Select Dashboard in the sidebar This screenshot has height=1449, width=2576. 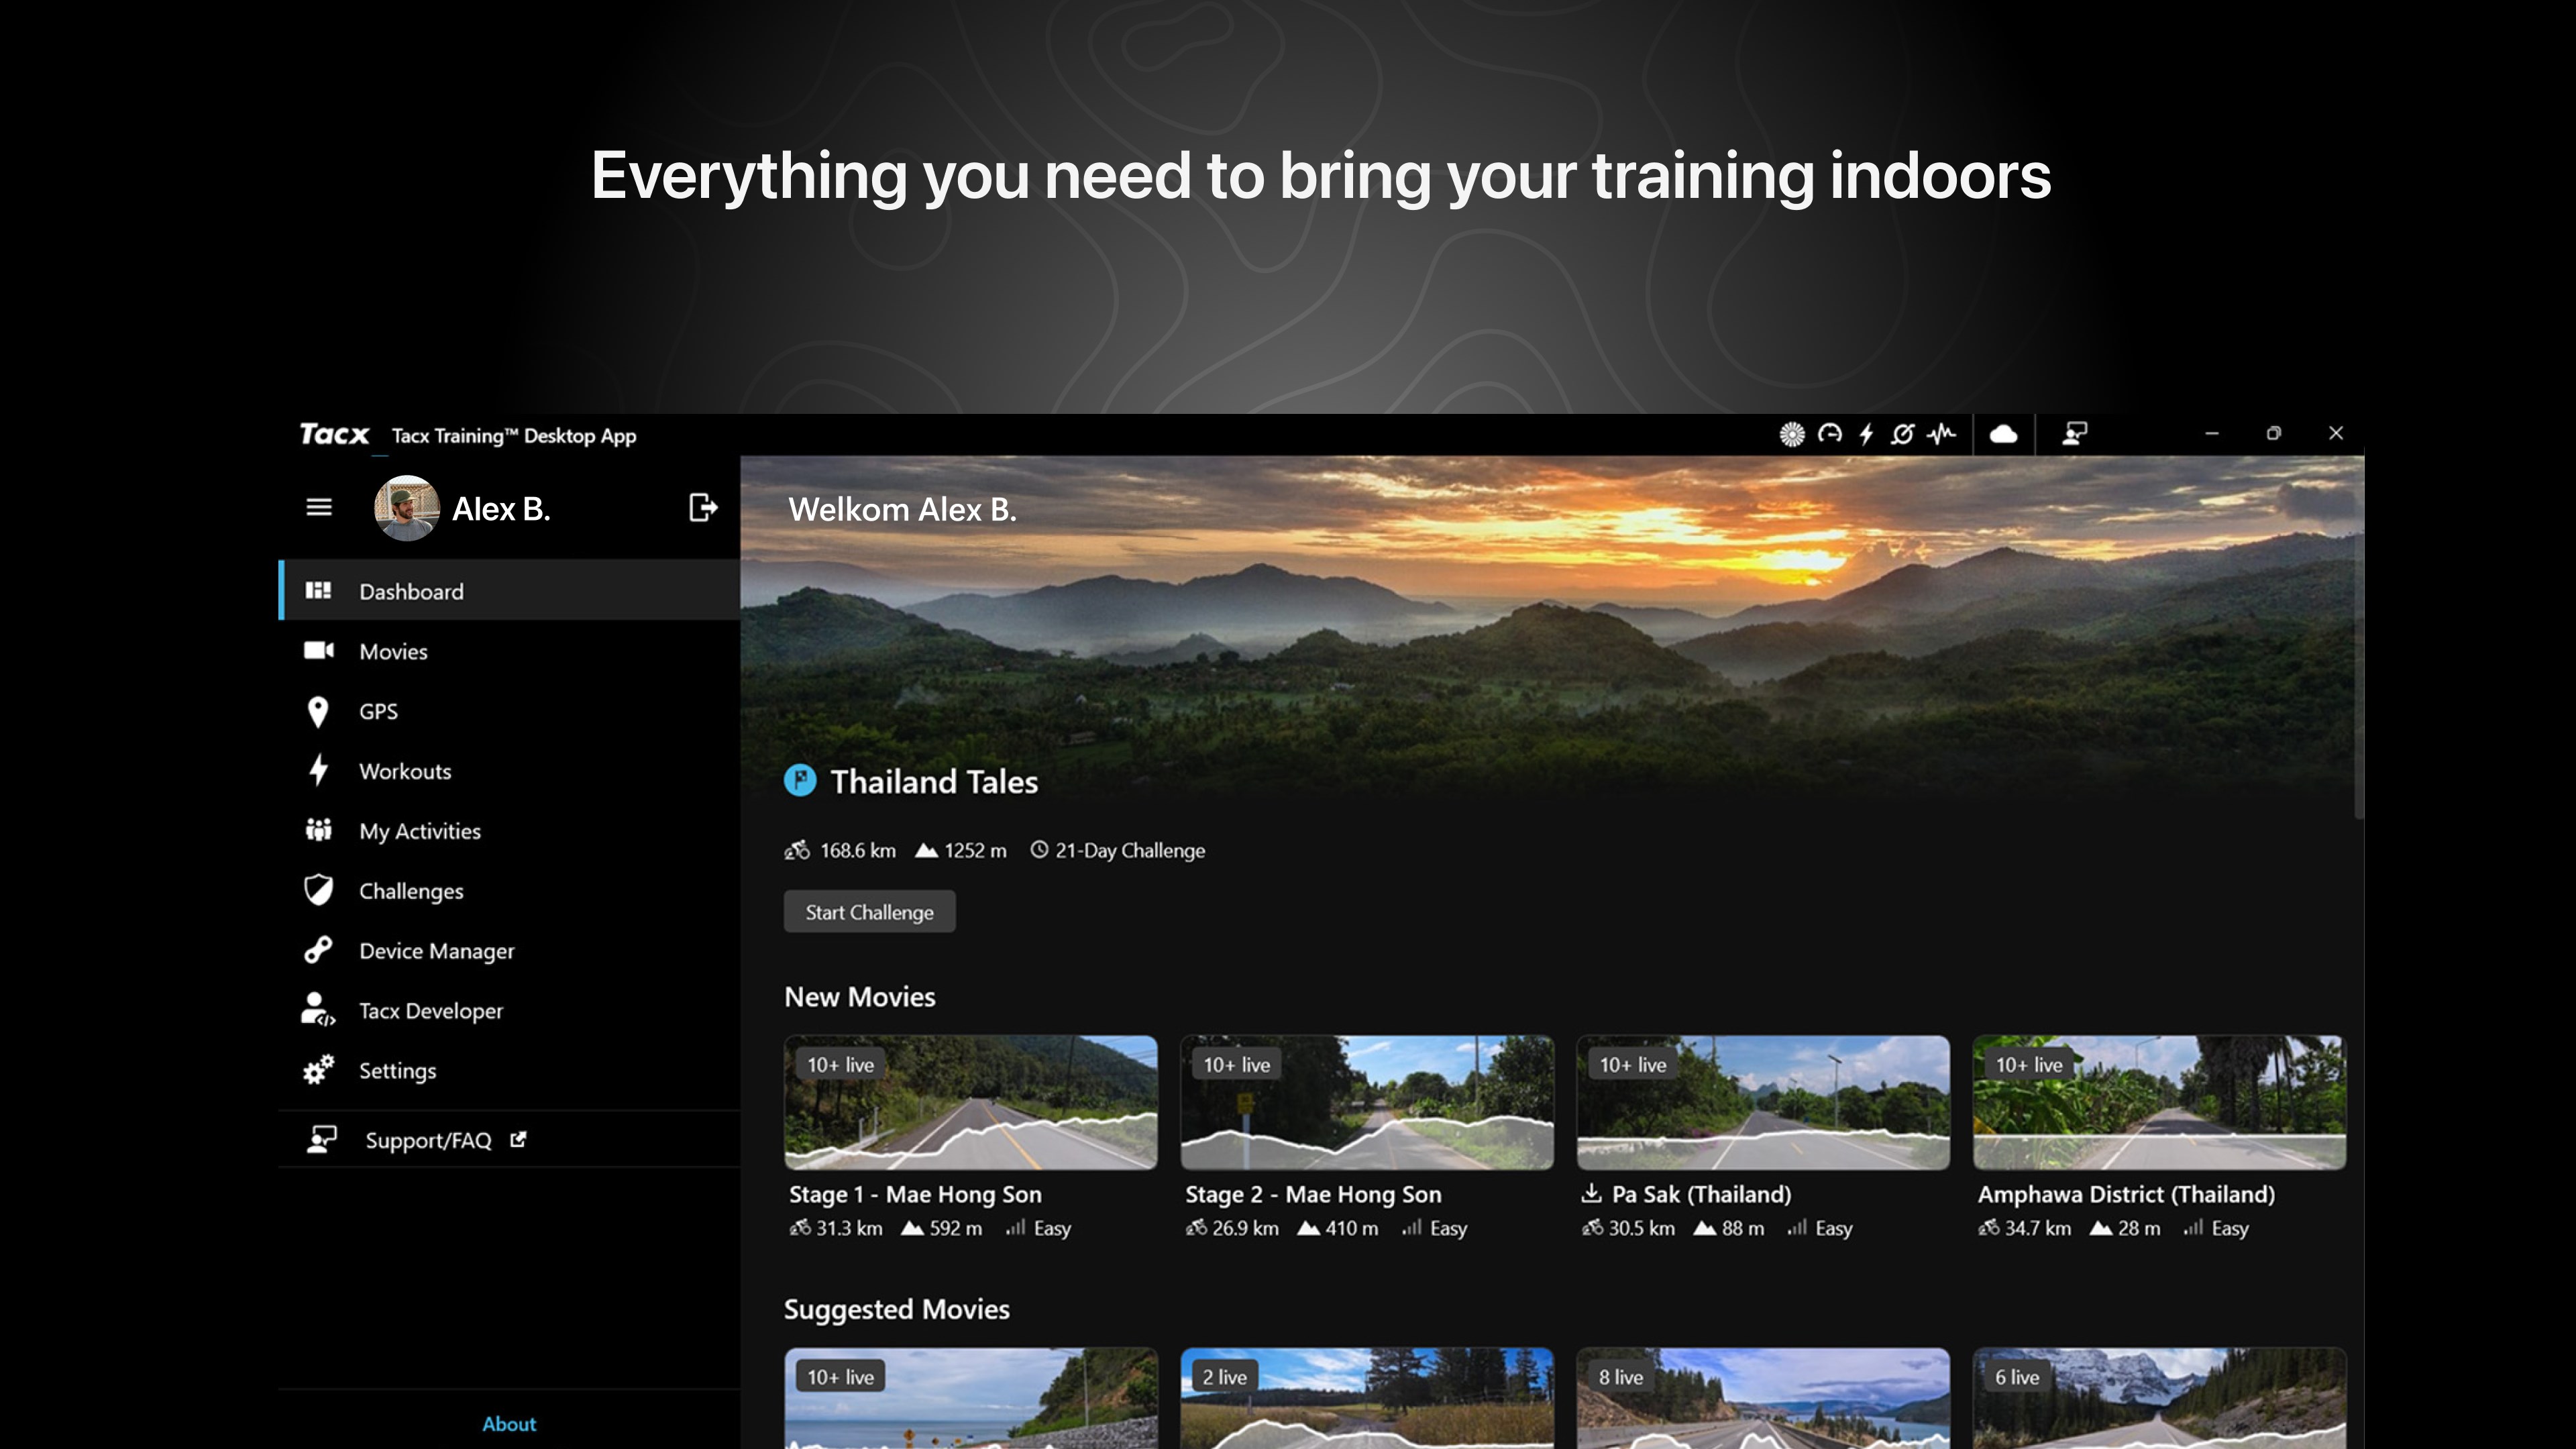click(x=510, y=591)
